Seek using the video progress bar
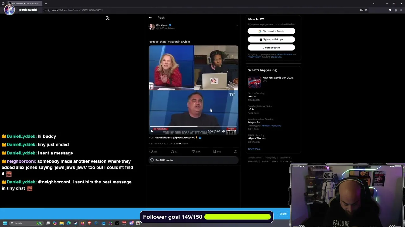Viewport: 405px width, 227px height. (194, 126)
